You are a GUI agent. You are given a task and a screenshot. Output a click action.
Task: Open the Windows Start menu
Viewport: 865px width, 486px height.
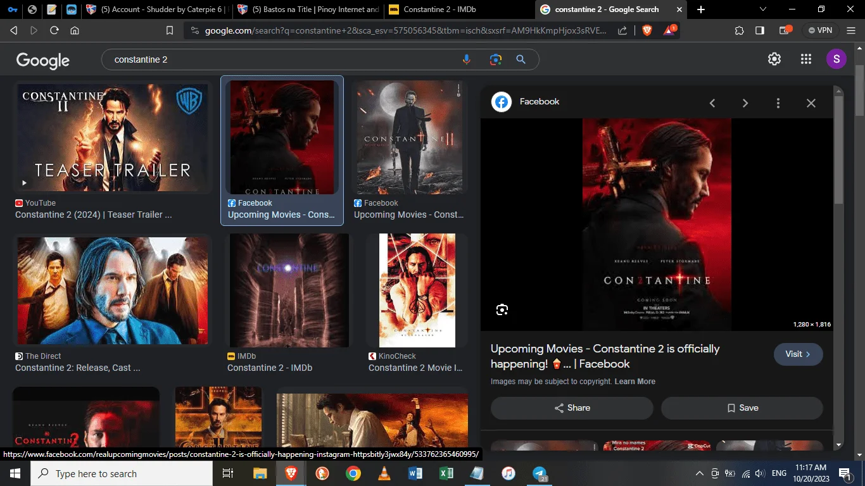click(x=15, y=473)
